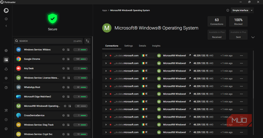The height and width of the screenshot is (138, 263).
Task: Select Windows Service: Diag Track in app list
Action: 52,125
